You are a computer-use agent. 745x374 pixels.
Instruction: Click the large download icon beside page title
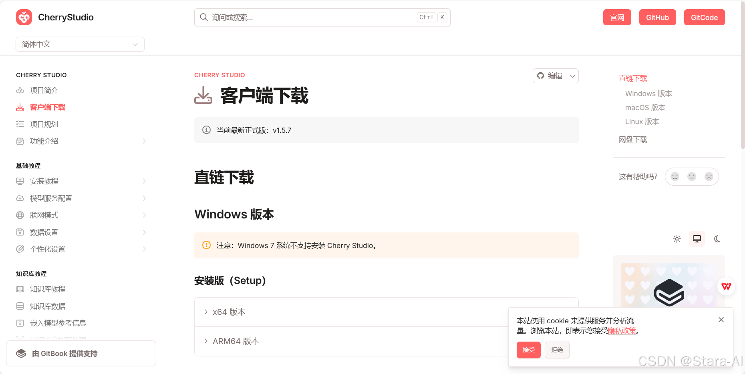tap(203, 95)
